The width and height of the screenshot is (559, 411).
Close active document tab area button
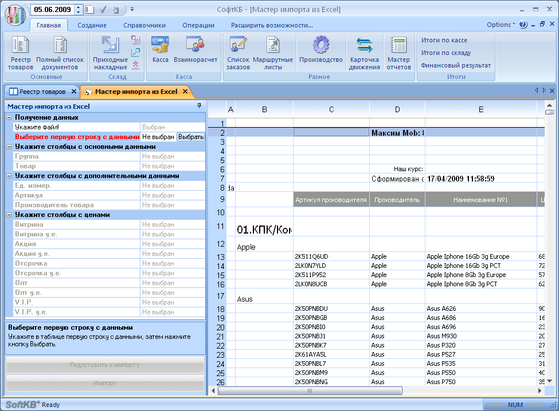(x=552, y=90)
